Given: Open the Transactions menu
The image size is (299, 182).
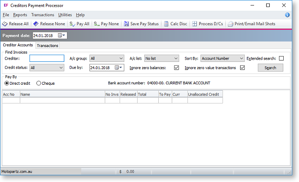Looking at the screenshot, I should 43,15.
